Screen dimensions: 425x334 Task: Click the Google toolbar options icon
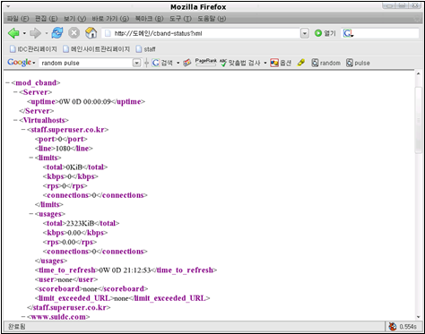click(281, 63)
